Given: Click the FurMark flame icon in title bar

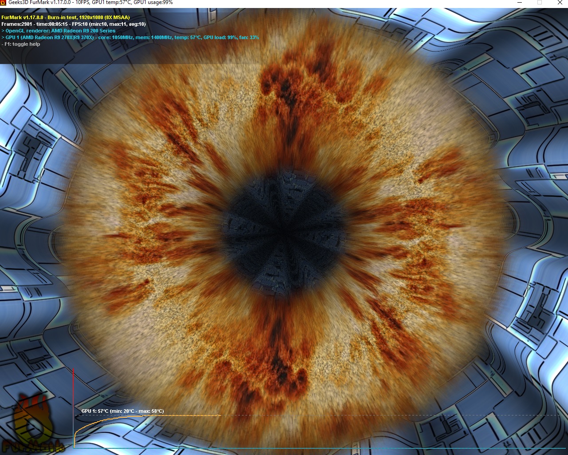Looking at the screenshot, I should pos(4,2).
